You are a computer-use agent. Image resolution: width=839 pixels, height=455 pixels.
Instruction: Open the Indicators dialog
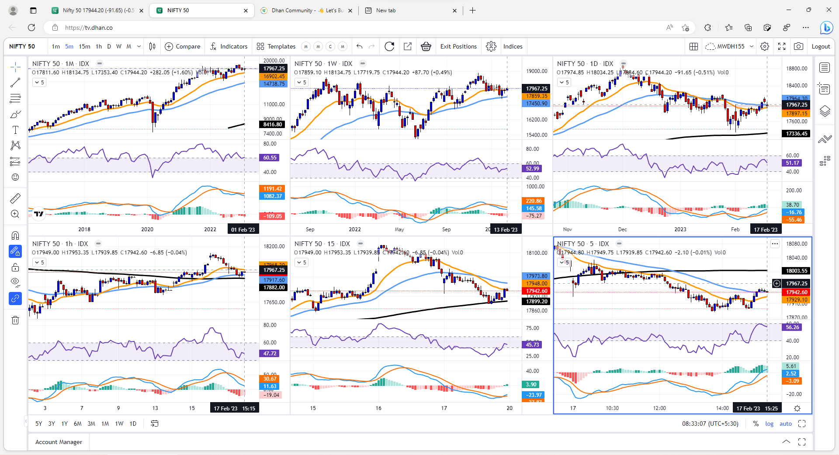coord(229,46)
